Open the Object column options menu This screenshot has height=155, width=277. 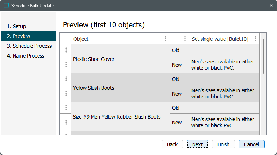pyautogui.click(x=166, y=39)
